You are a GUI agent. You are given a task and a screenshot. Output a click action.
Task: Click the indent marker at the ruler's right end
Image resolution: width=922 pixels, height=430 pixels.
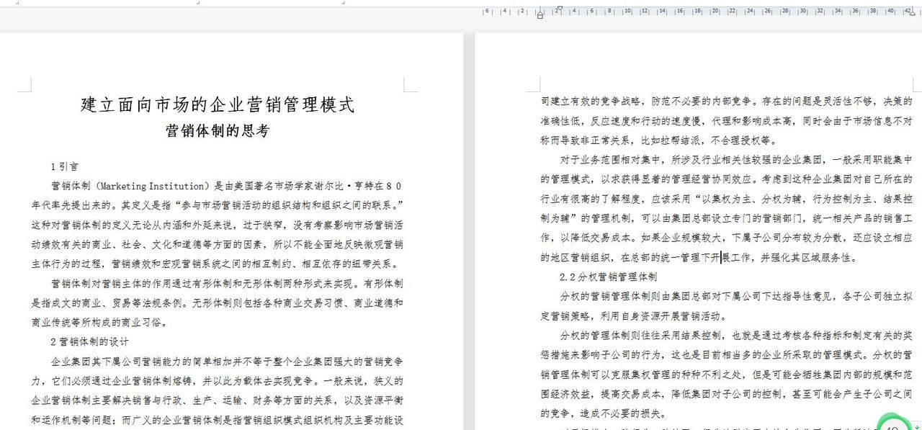912,12
